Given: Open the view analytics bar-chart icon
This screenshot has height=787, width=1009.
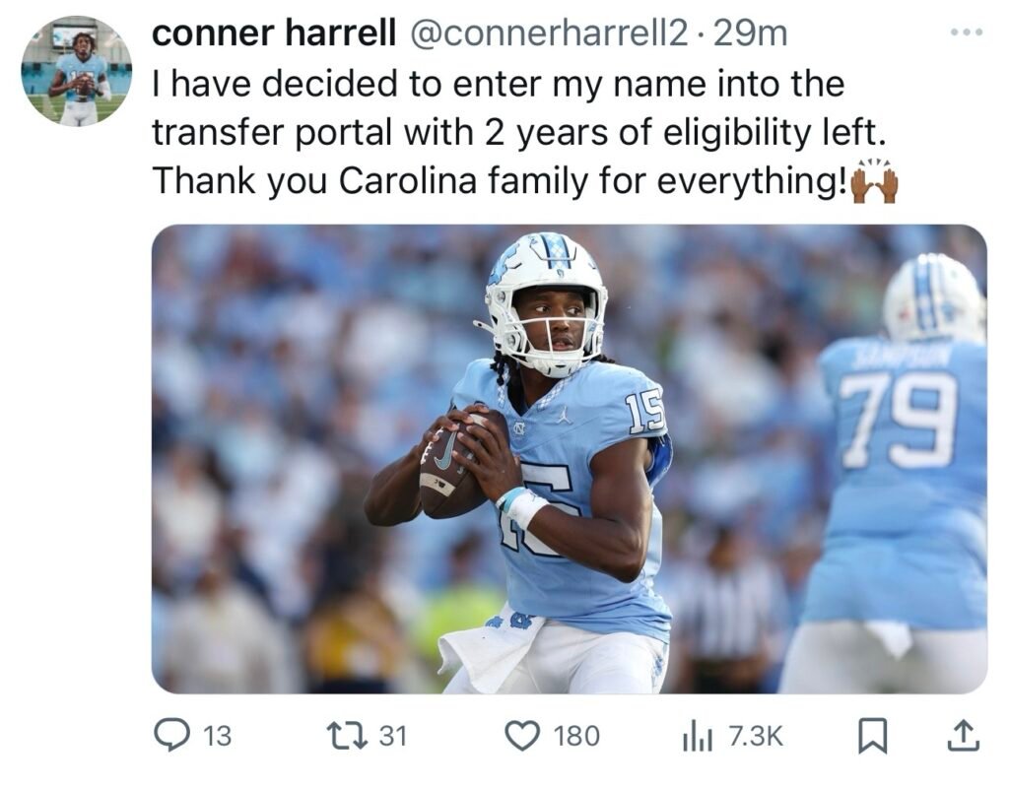Looking at the screenshot, I should tap(697, 737).
